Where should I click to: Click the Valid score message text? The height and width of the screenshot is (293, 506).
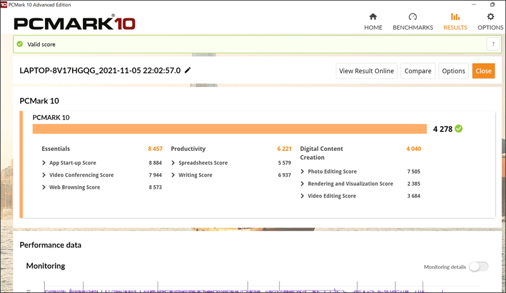[x=41, y=44]
